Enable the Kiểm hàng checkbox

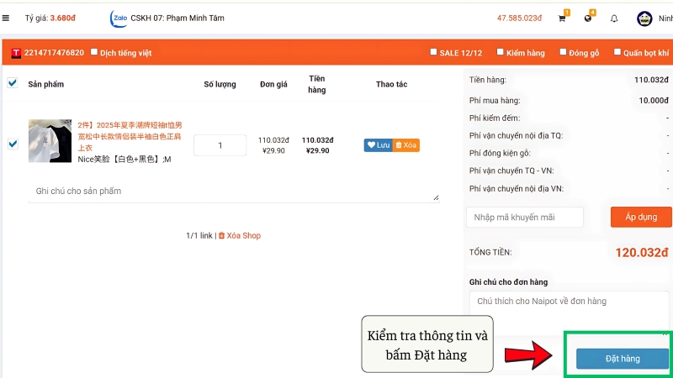tap(501, 52)
